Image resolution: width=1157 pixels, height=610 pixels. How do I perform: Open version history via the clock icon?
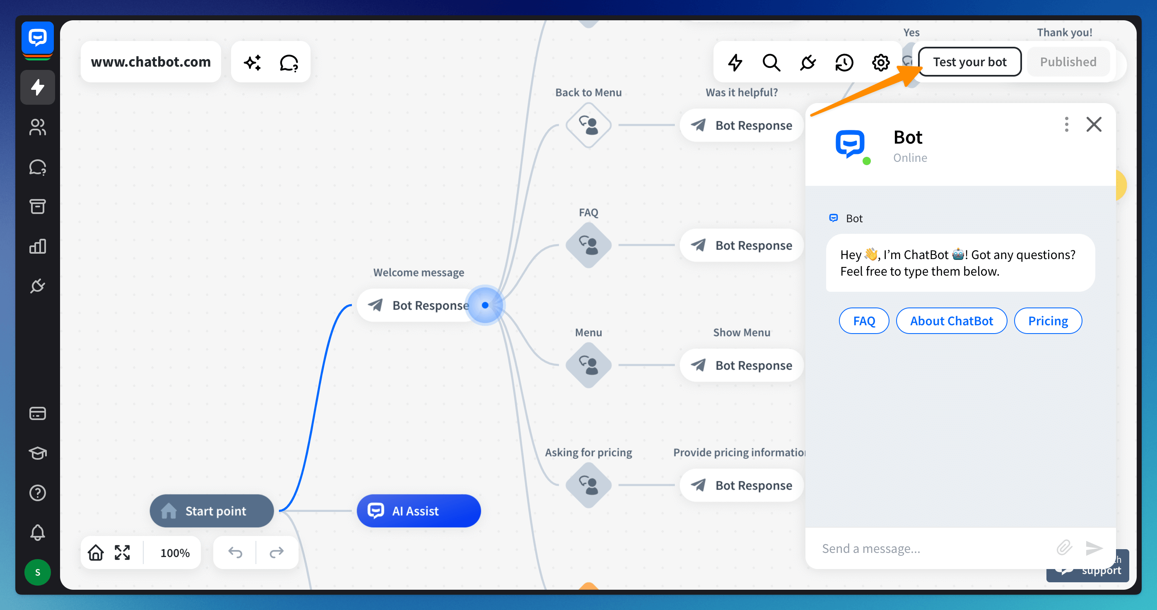[844, 62]
